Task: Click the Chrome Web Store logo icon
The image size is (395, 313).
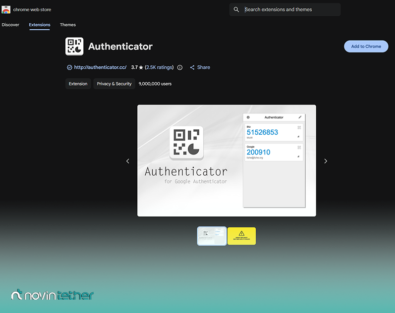Action: (6, 9)
